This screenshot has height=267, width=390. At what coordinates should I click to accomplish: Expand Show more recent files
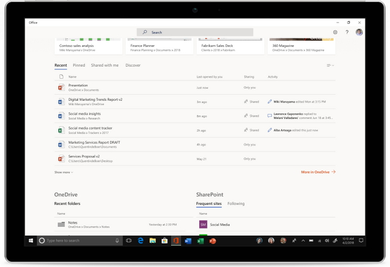point(64,172)
